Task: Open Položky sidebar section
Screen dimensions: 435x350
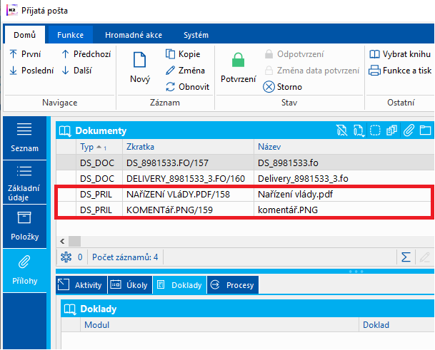Action: coord(25,227)
